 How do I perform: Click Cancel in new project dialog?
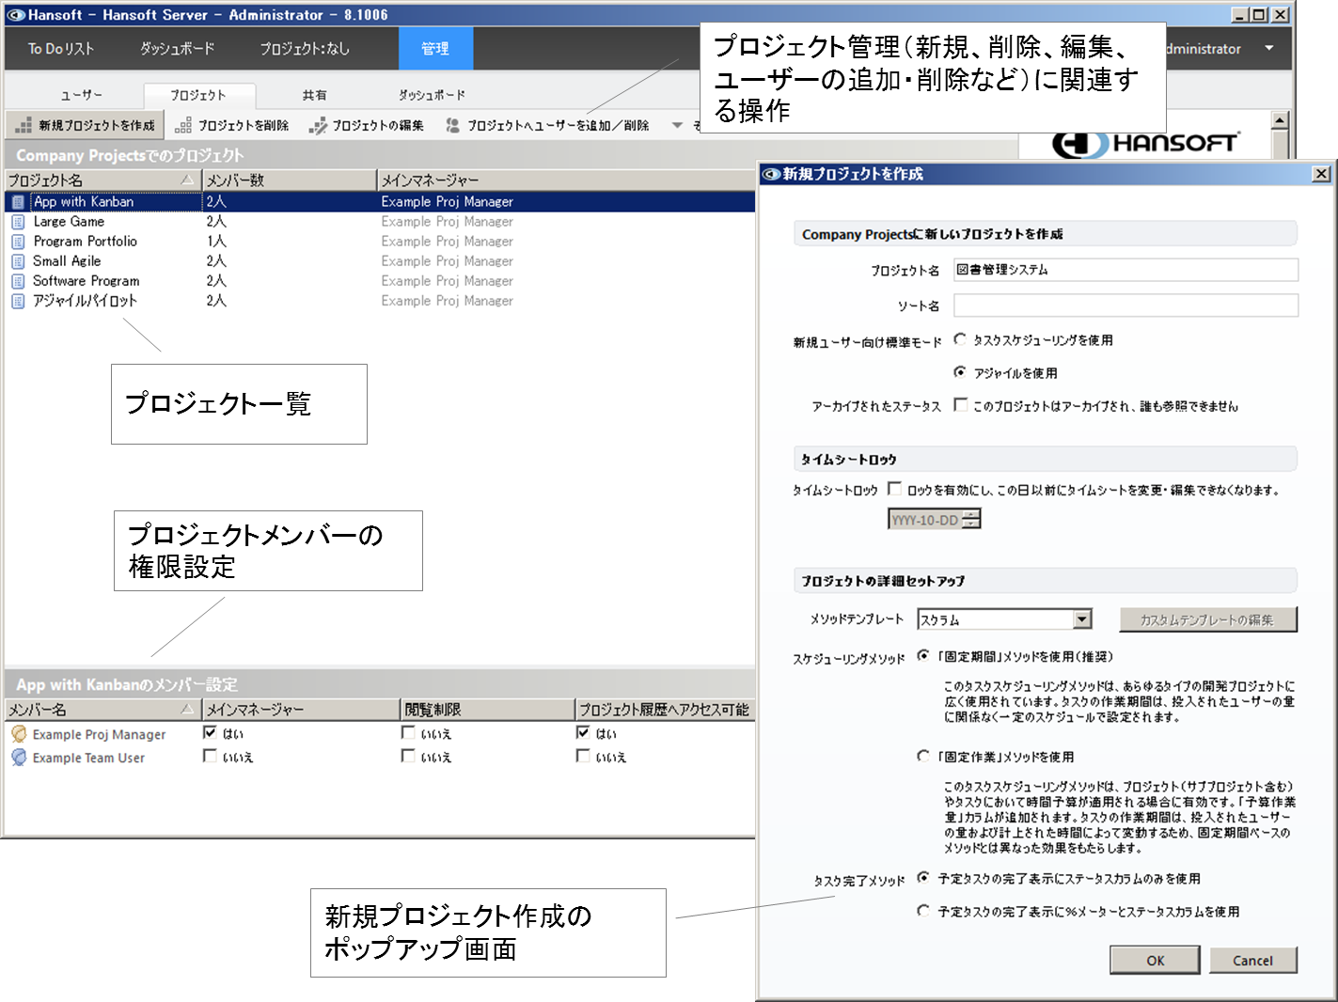pos(1252,961)
